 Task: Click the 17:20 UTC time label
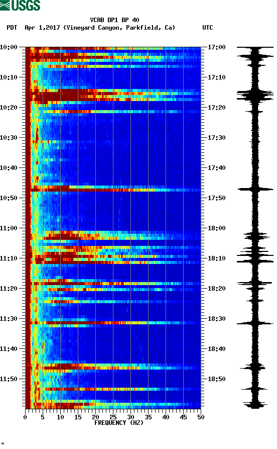pos(216,108)
